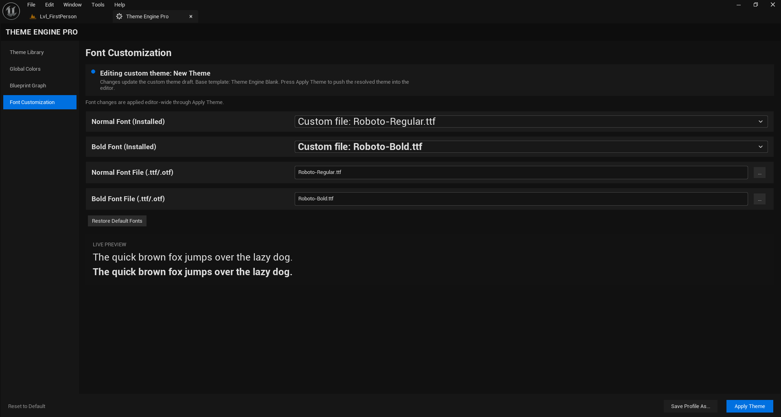Click Reset to Default

[x=27, y=406]
